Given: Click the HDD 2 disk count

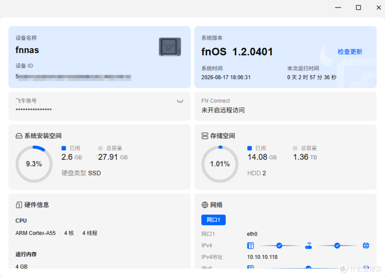Looking at the screenshot, I should [257, 173].
